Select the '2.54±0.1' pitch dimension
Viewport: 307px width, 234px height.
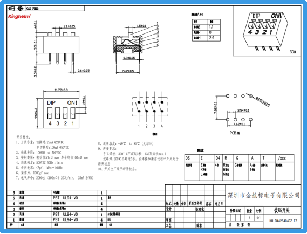[x=243, y=111]
